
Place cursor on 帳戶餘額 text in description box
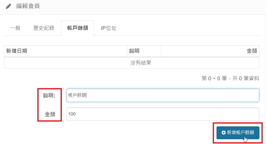pos(77,95)
